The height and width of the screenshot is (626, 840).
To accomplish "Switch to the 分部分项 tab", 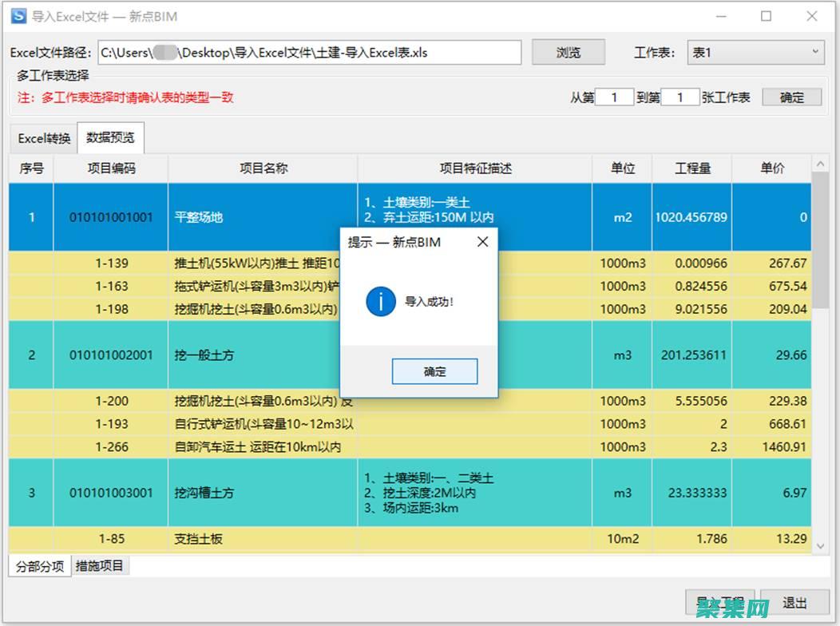I will (x=38, y=565).
